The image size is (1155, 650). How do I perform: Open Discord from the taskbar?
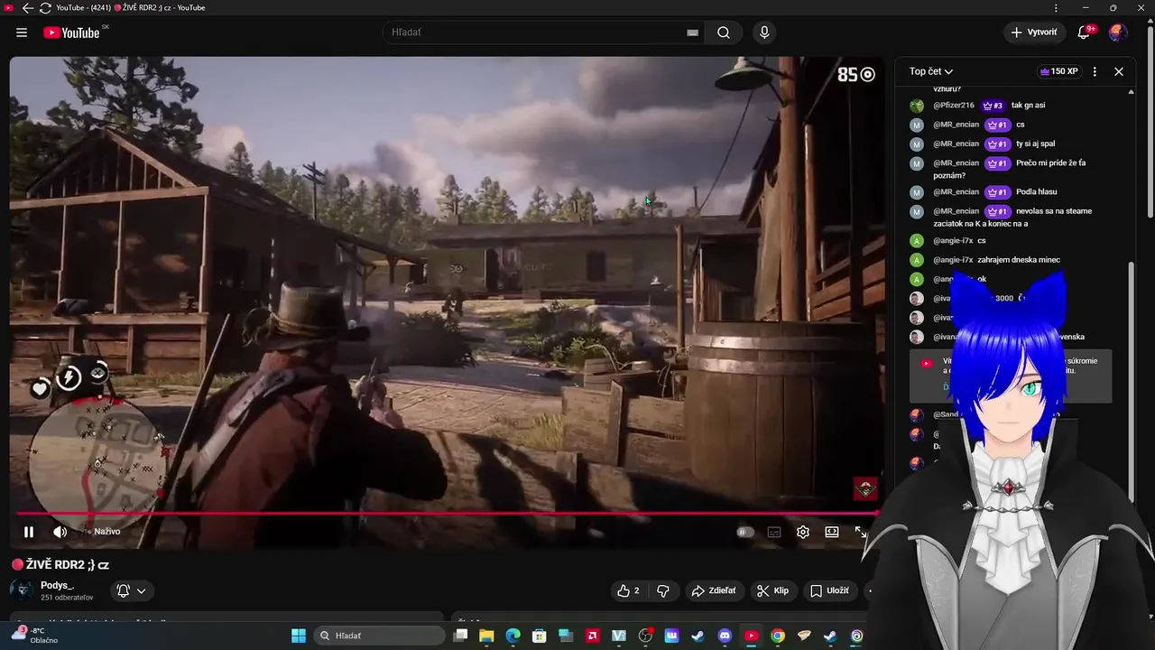coord(725,636)
